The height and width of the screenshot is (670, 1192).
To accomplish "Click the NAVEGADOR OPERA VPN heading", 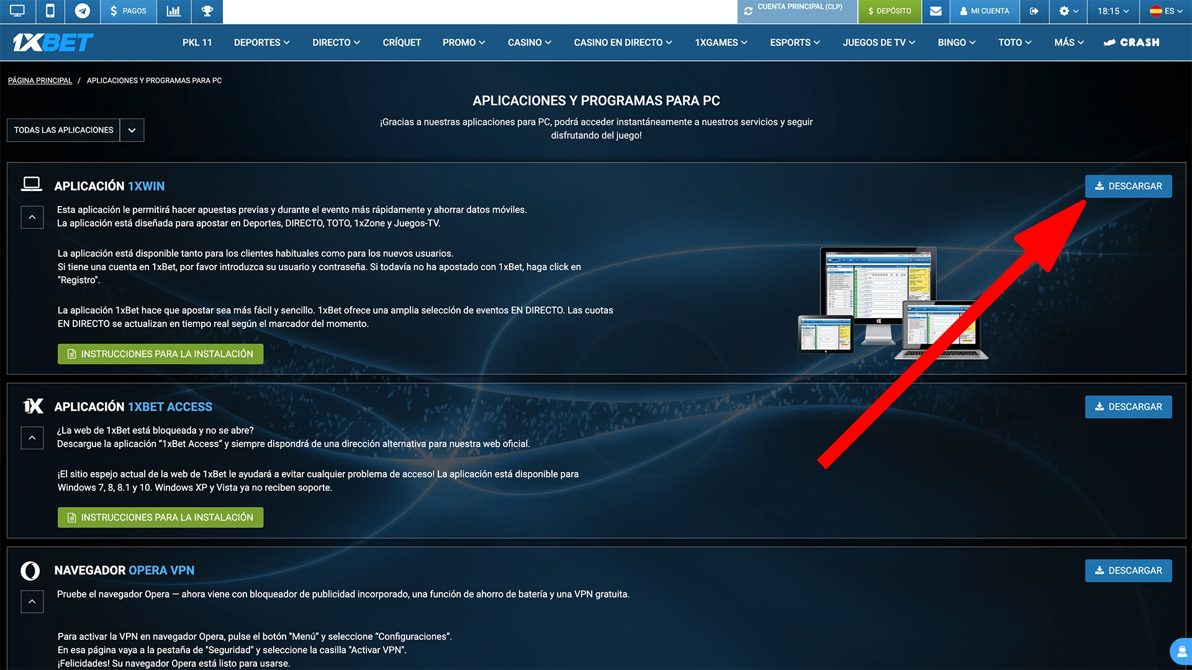I will coord(124,571).
